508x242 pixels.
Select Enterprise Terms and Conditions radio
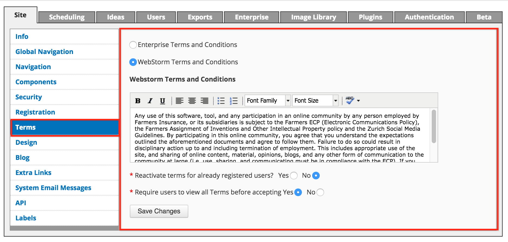click(x=133, y=45)
